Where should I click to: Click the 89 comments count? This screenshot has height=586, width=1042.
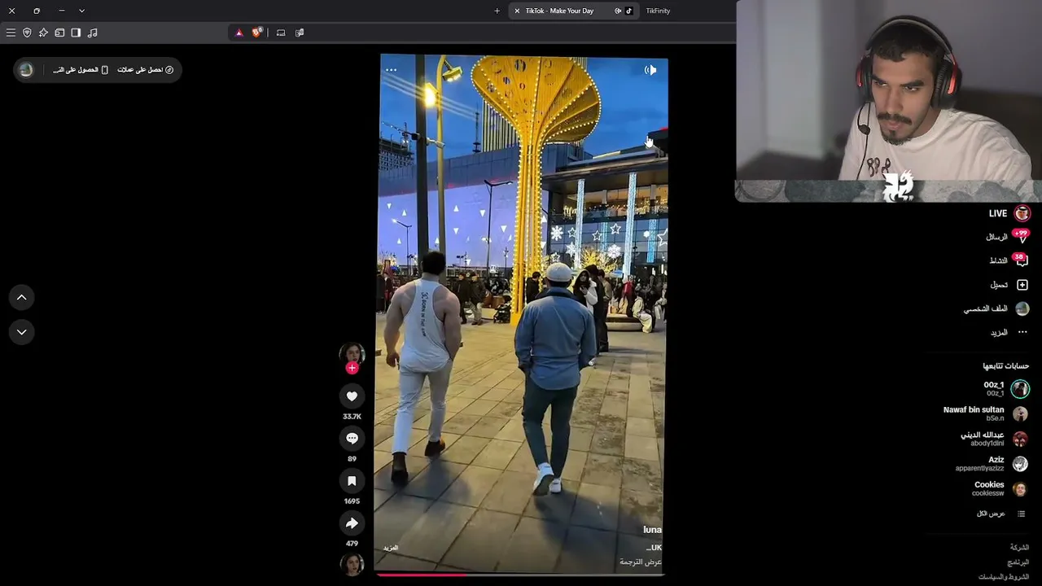click(352, 459)
